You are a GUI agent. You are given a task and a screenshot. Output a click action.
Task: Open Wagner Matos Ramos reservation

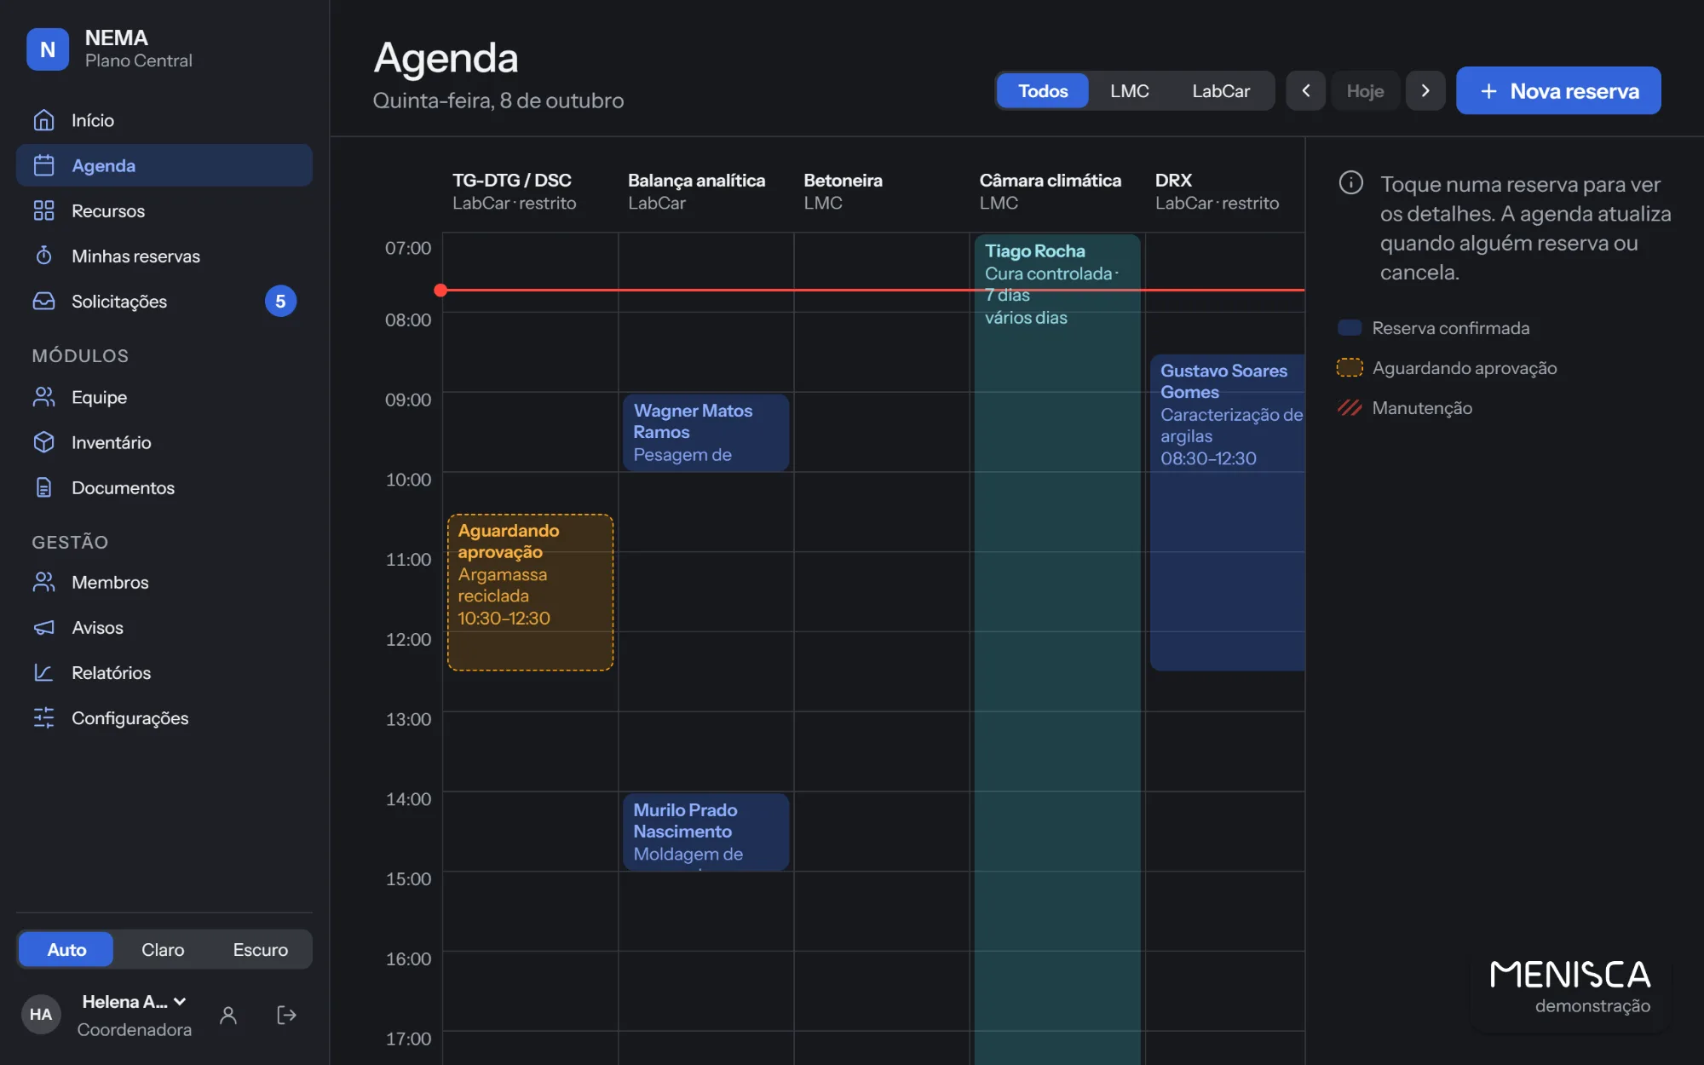coord(705,432)
